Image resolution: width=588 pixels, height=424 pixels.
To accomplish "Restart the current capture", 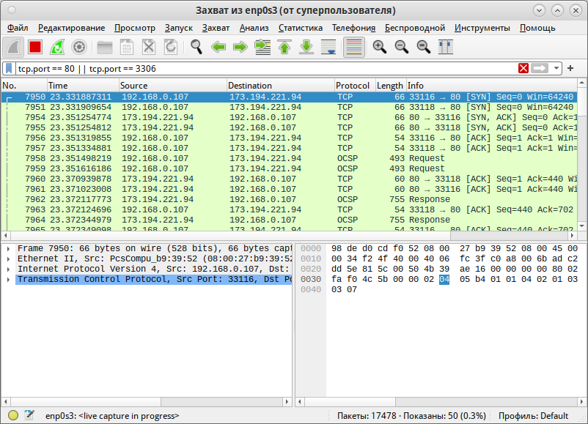I will coord(57,47).
